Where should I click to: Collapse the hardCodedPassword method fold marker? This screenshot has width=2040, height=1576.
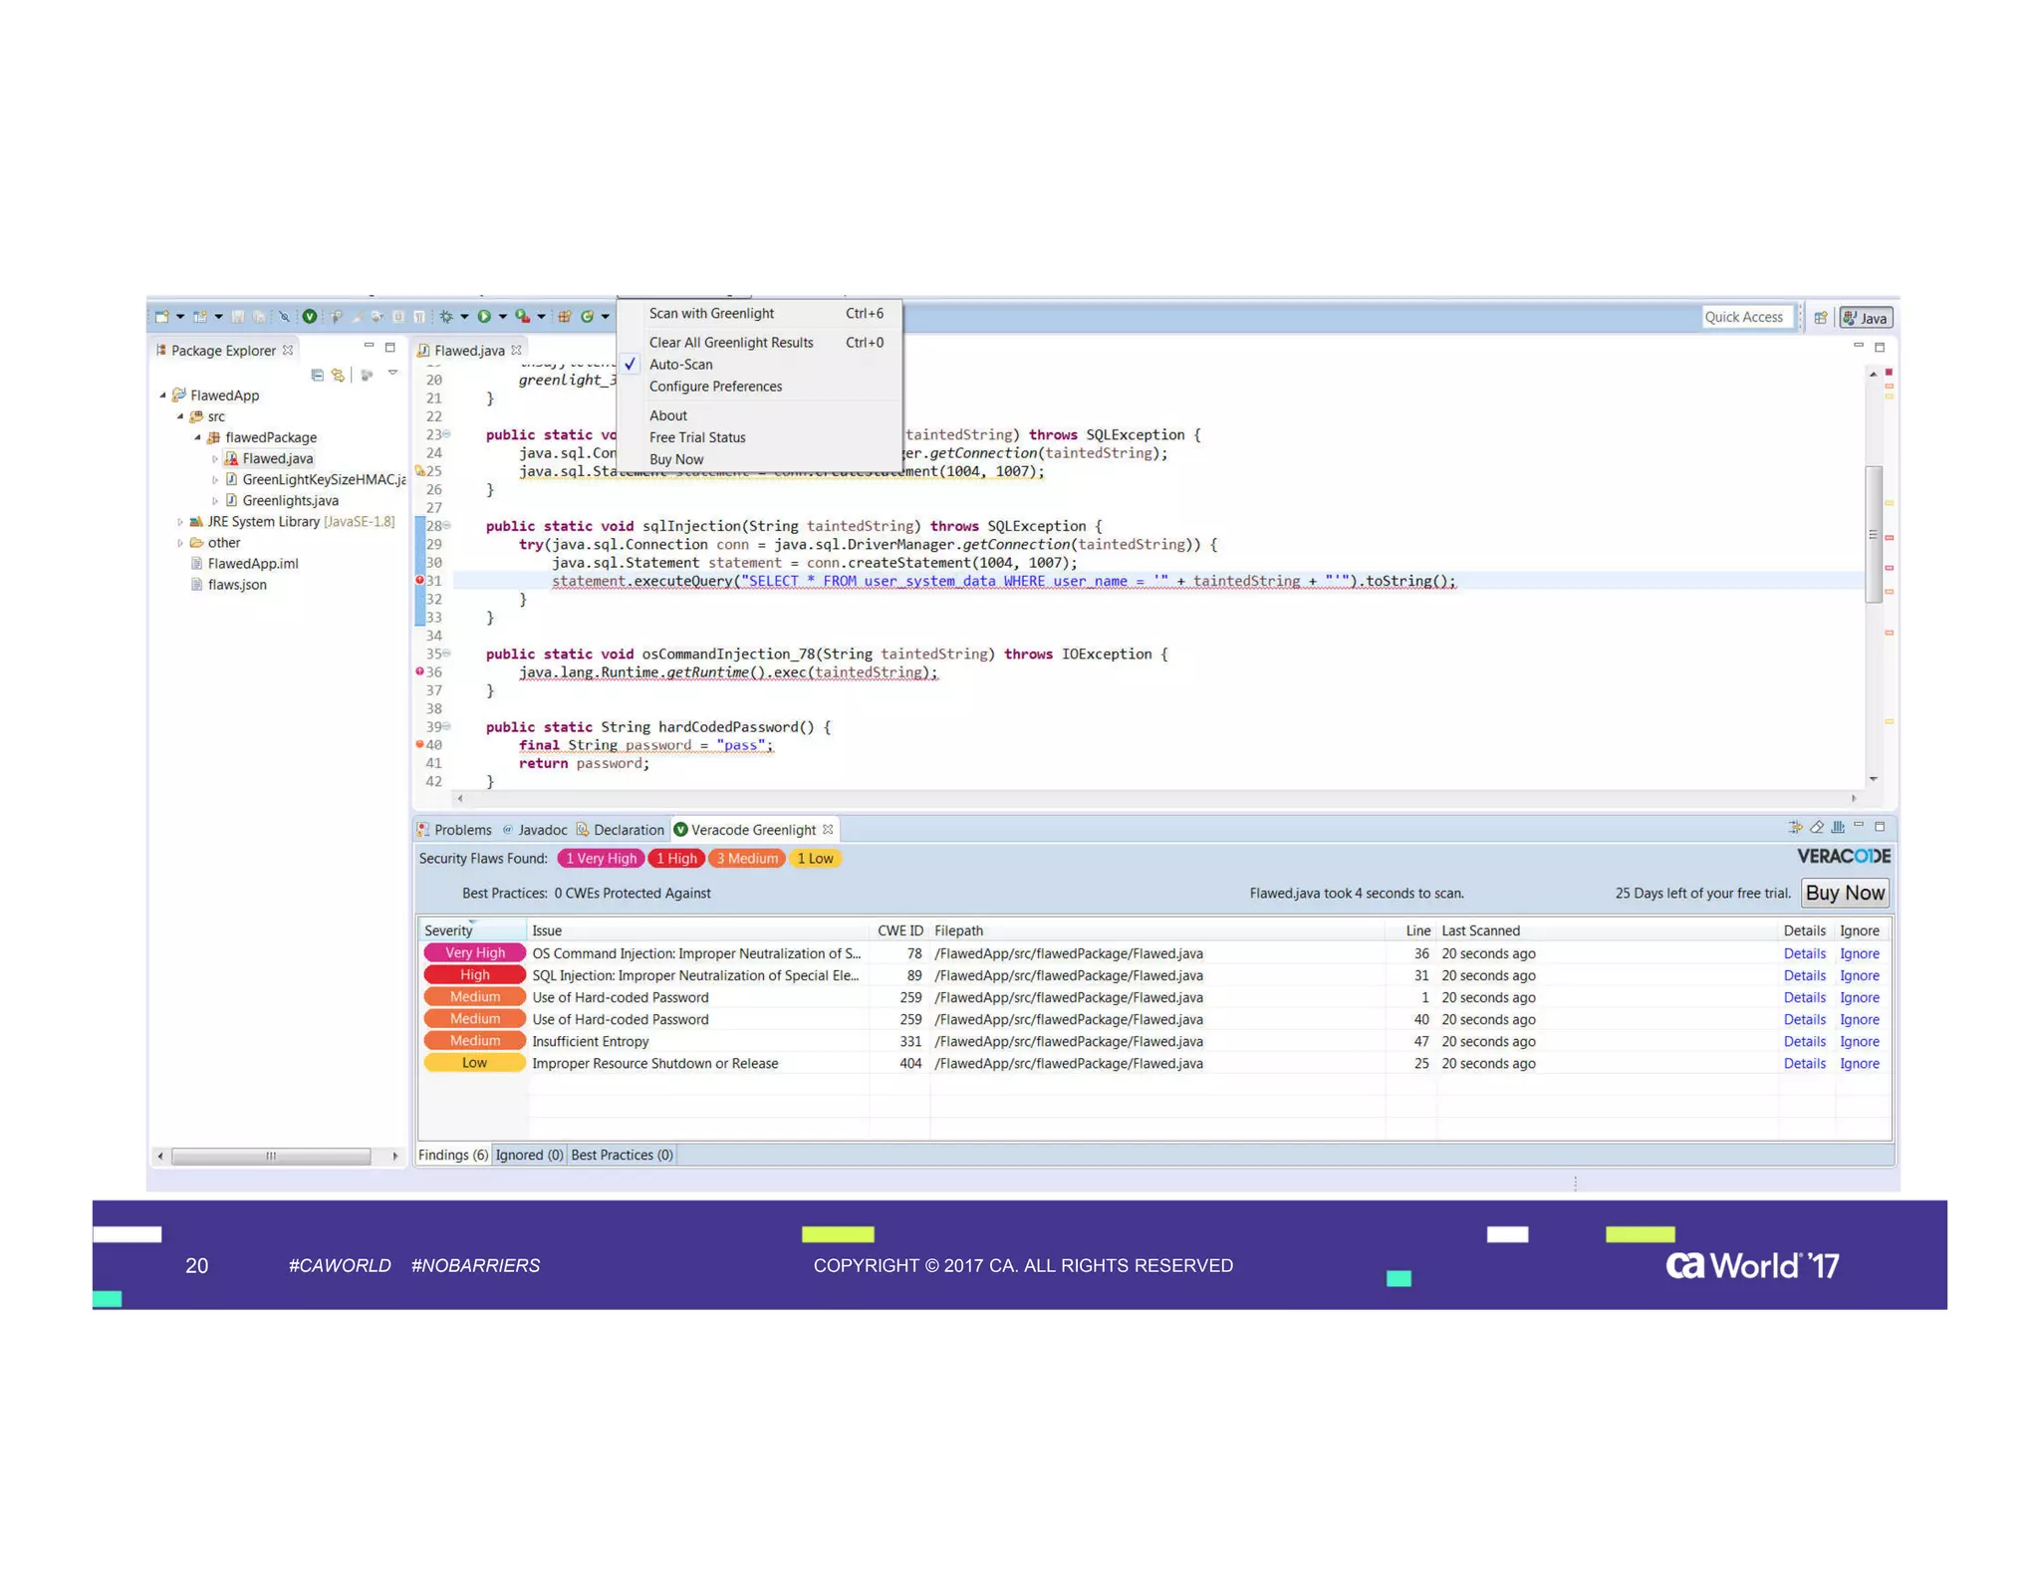(447, 727)
